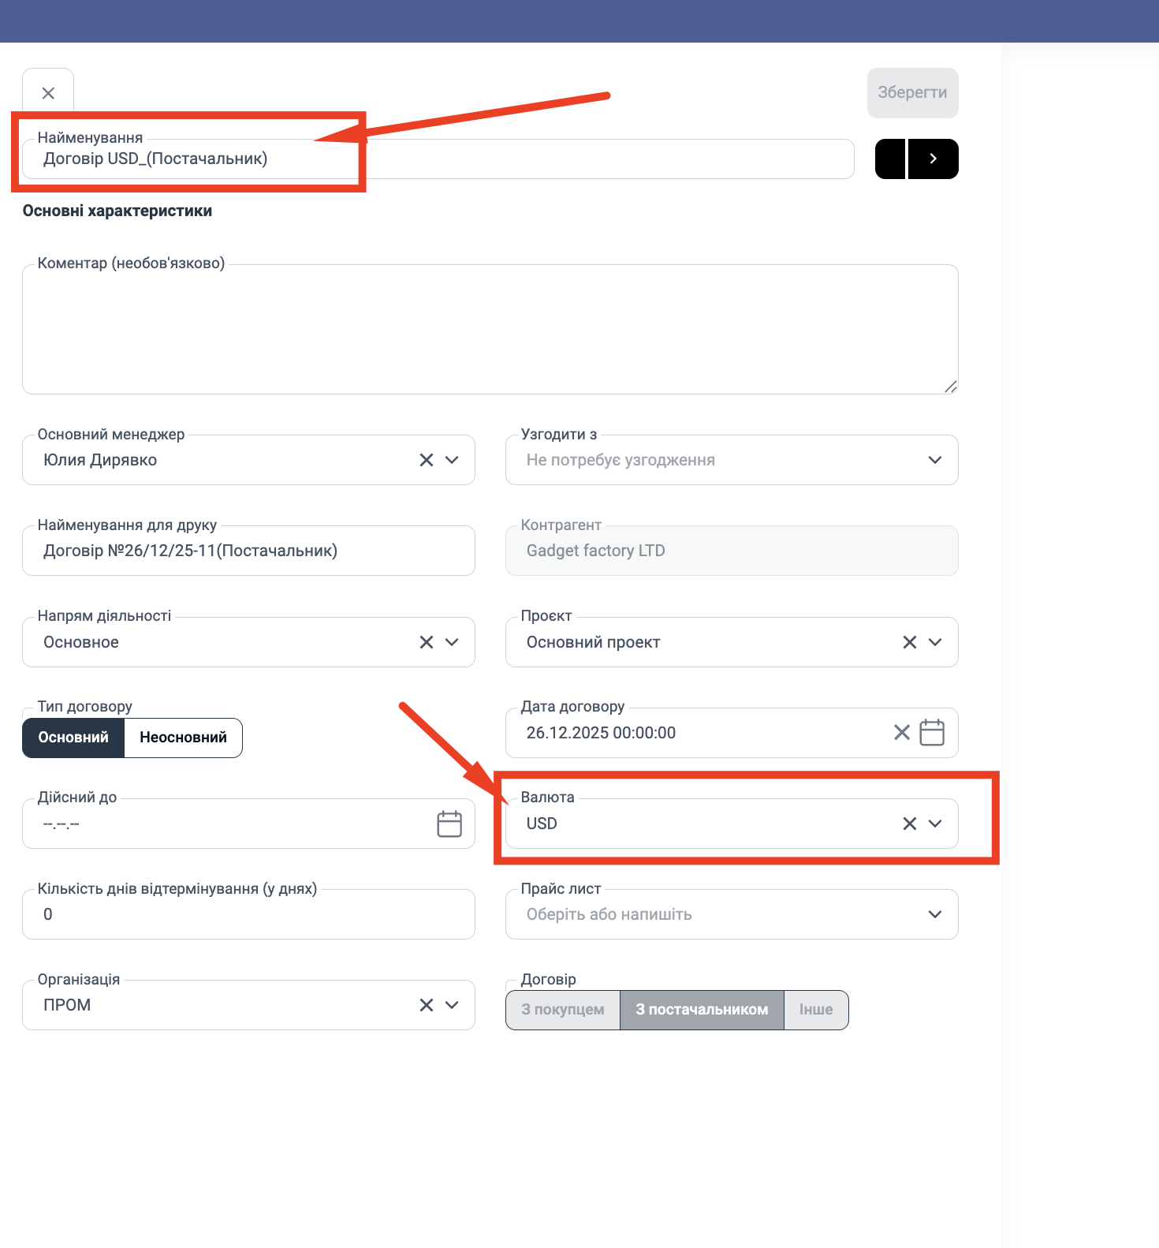Clear the Організація ПРОМ selection
This screenshot has height=1248, width=1159.
pyautogui.click(x=427, y=1005)
